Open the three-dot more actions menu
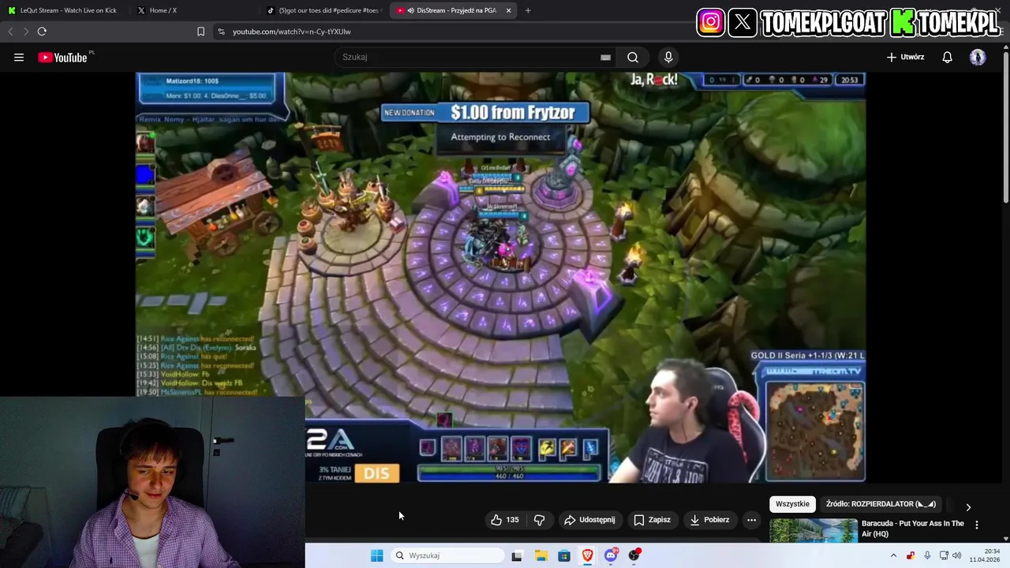 click(751, 520)
